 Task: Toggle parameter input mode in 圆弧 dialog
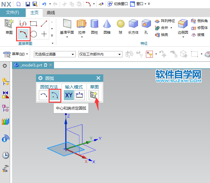80,95
